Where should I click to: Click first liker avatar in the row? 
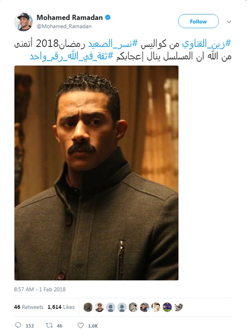pyautogui.click(x=88, y=307)
